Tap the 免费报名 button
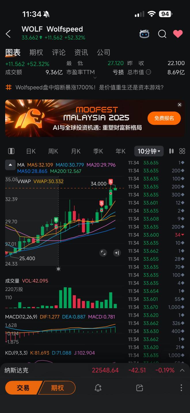 tap(164, 118)
